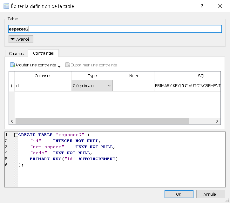Switch to the Champs tab
This screenshot has height=203, width=230.
16,53
